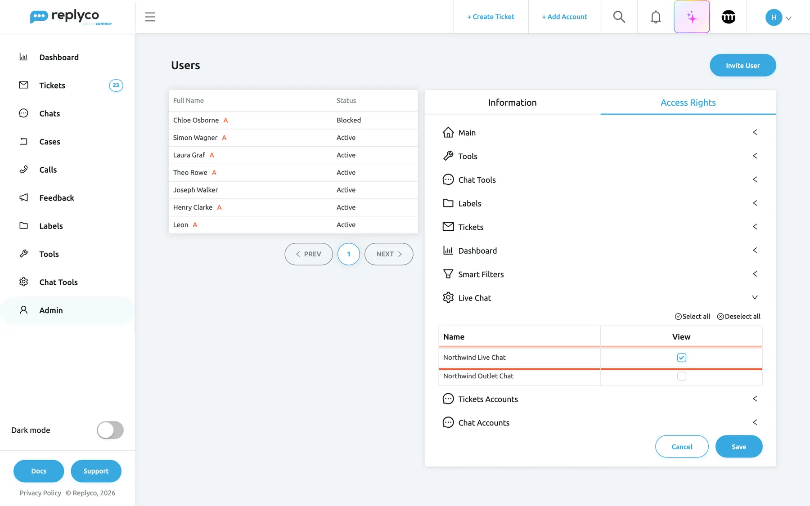Screen dimensions: 810x506
Task: Launch the AI sparkle assistant icon
Action: click(x=692, y=17)
